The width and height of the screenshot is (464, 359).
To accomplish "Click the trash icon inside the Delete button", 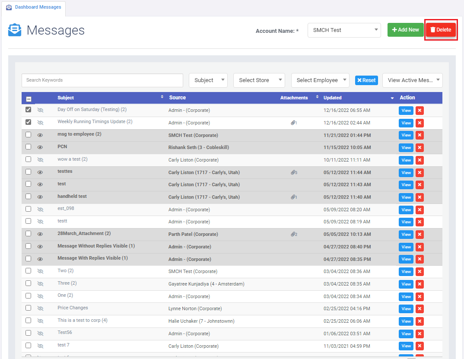I will [433, 29].
